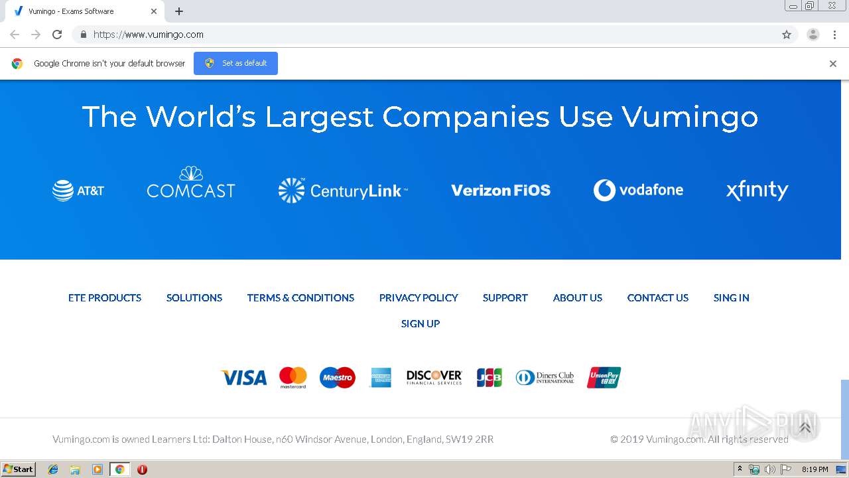Click the JCB payment icon

[x=490, y=378]
